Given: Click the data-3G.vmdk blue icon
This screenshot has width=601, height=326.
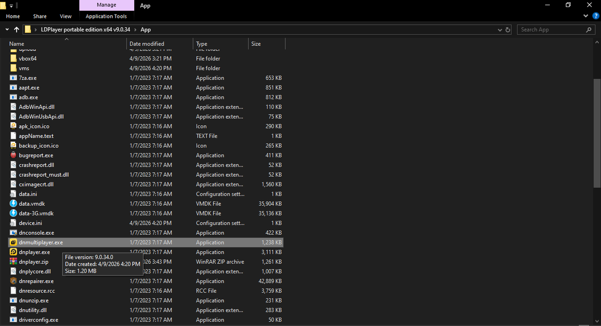Looking at the screenshot, I should (x=14, y=213).
